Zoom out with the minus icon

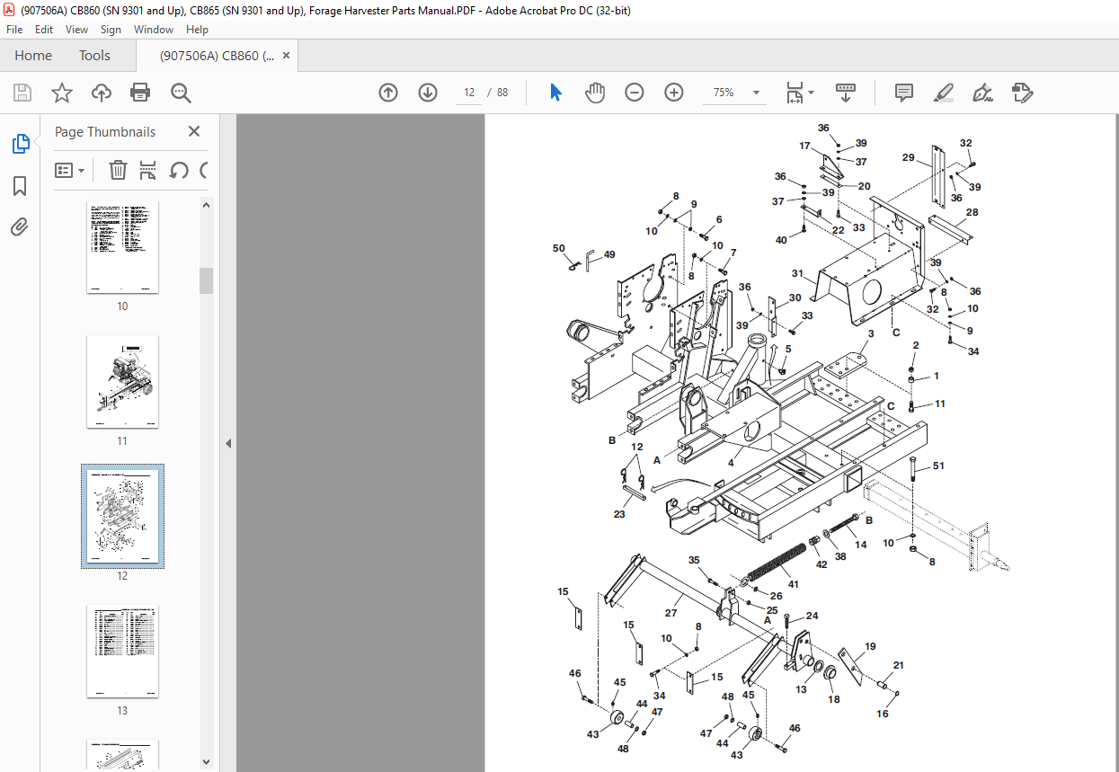635,93
